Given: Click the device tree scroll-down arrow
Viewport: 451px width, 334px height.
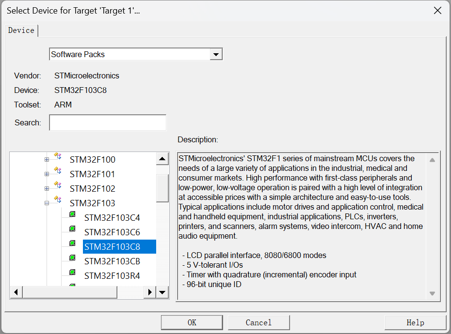Looking at the screenshot, I should pyautogui.click(x=162, y=292).
